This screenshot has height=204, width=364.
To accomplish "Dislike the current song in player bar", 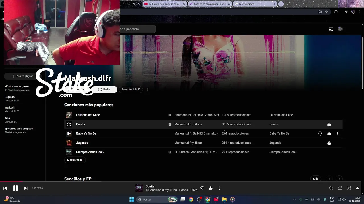I will 202,188.
